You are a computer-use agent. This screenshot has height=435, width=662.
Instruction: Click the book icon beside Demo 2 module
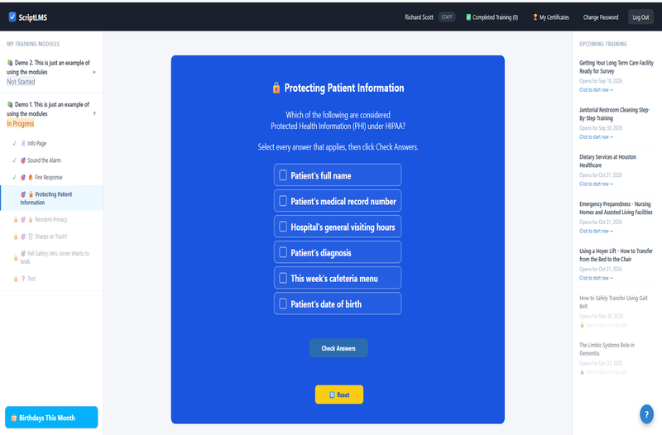click(10, 63)
